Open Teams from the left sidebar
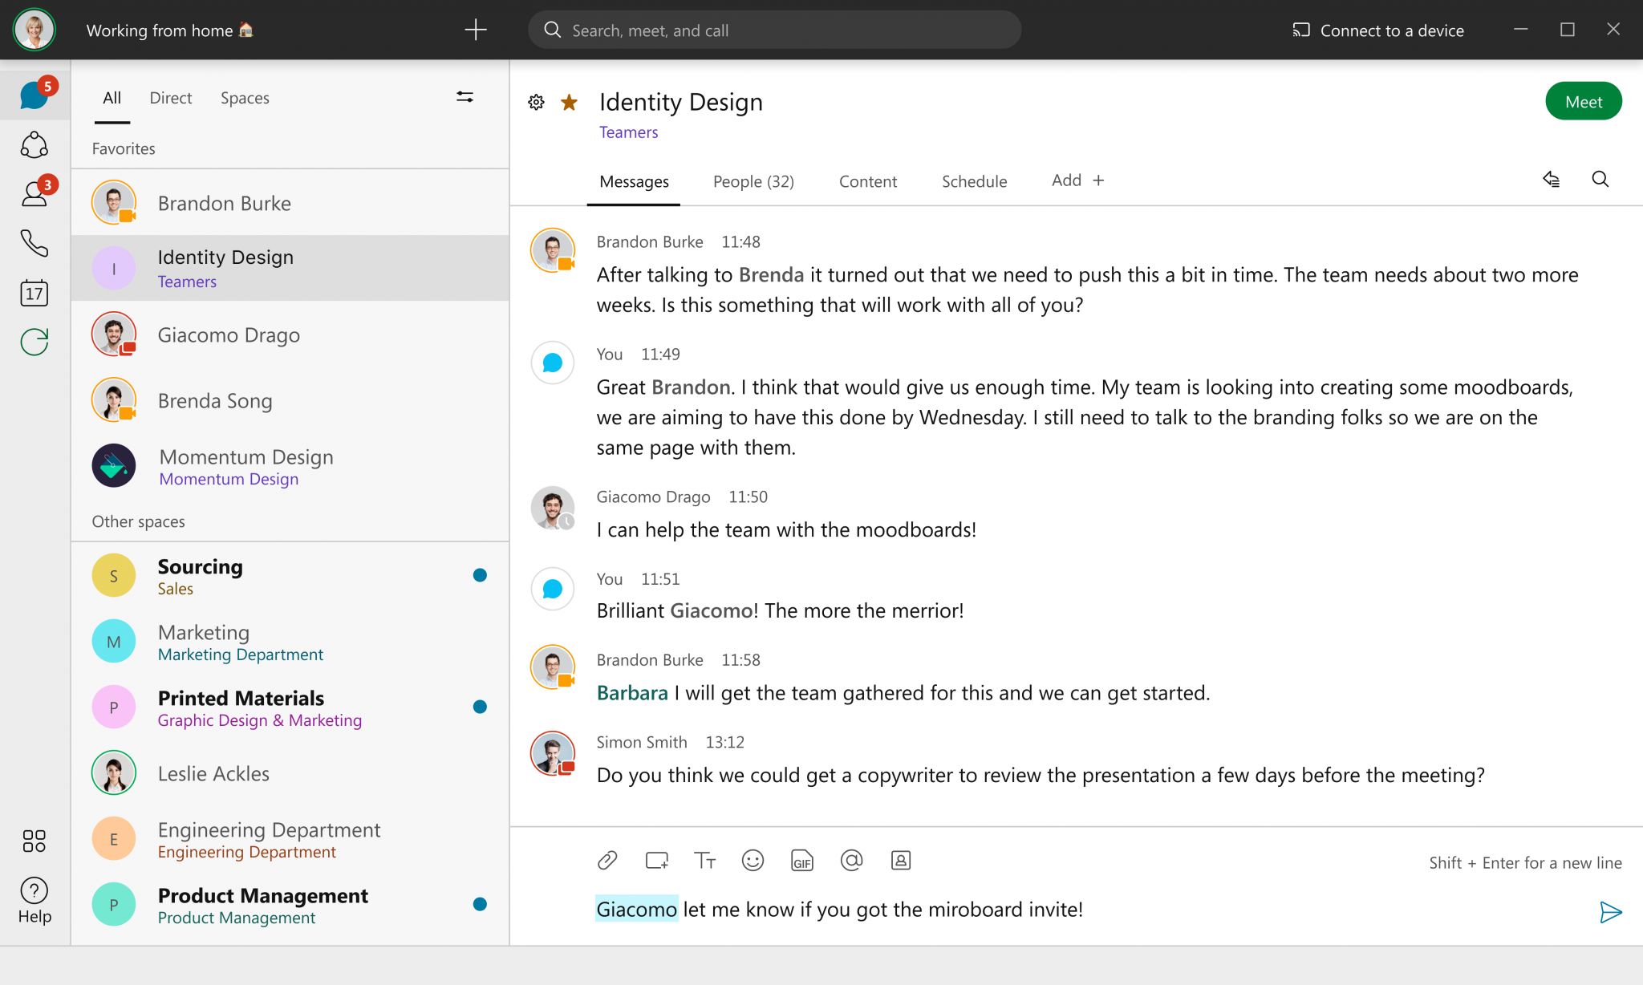Image resolution: width=1643 pixels, height=985 pixels. 34,145
